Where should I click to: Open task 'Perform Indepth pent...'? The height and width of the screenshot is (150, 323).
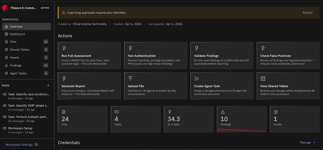pos(26,119)
